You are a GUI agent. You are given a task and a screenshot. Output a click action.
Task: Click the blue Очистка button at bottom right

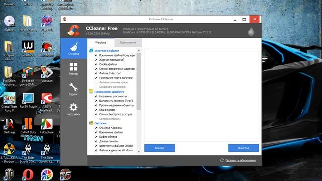(x=244, y=148)
